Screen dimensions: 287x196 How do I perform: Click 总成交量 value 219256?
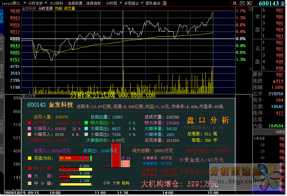173,117
